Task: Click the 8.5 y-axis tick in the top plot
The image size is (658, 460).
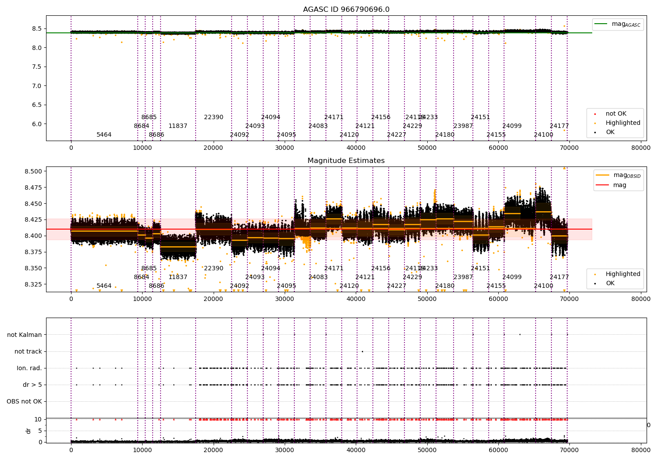Action: click(37, 28)
